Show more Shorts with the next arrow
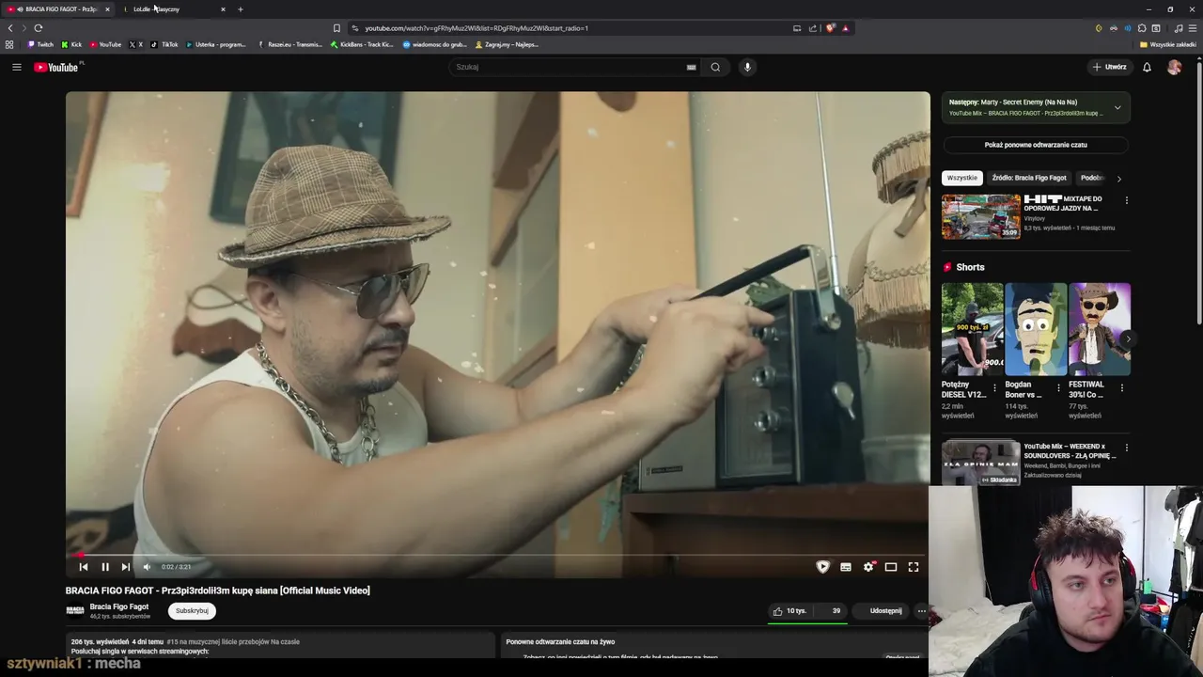 pos(1128,338)
